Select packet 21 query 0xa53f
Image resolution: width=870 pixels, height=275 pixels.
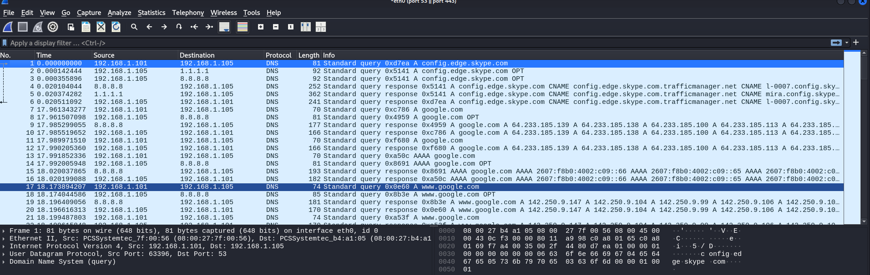pyautogui.click(x=422, y=218)
